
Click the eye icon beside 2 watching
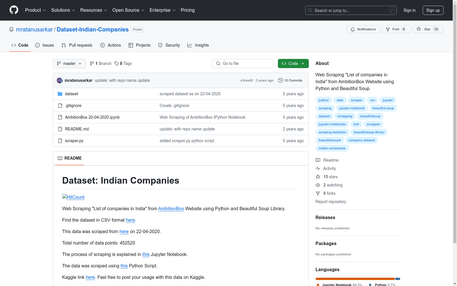pyautogui.click(x=318, y=185)
